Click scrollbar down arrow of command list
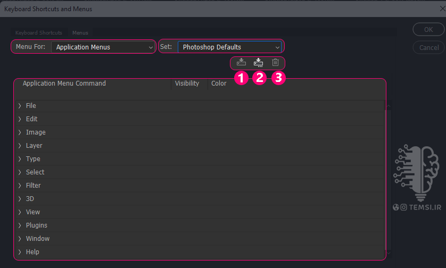 click(389, 253)
